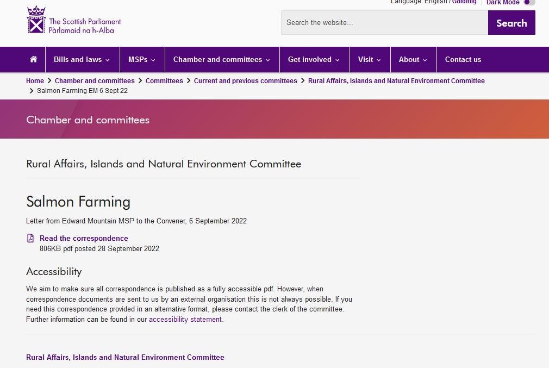Click the Rural Affairs committee link at bottom
549x368 pixels.
125,357
